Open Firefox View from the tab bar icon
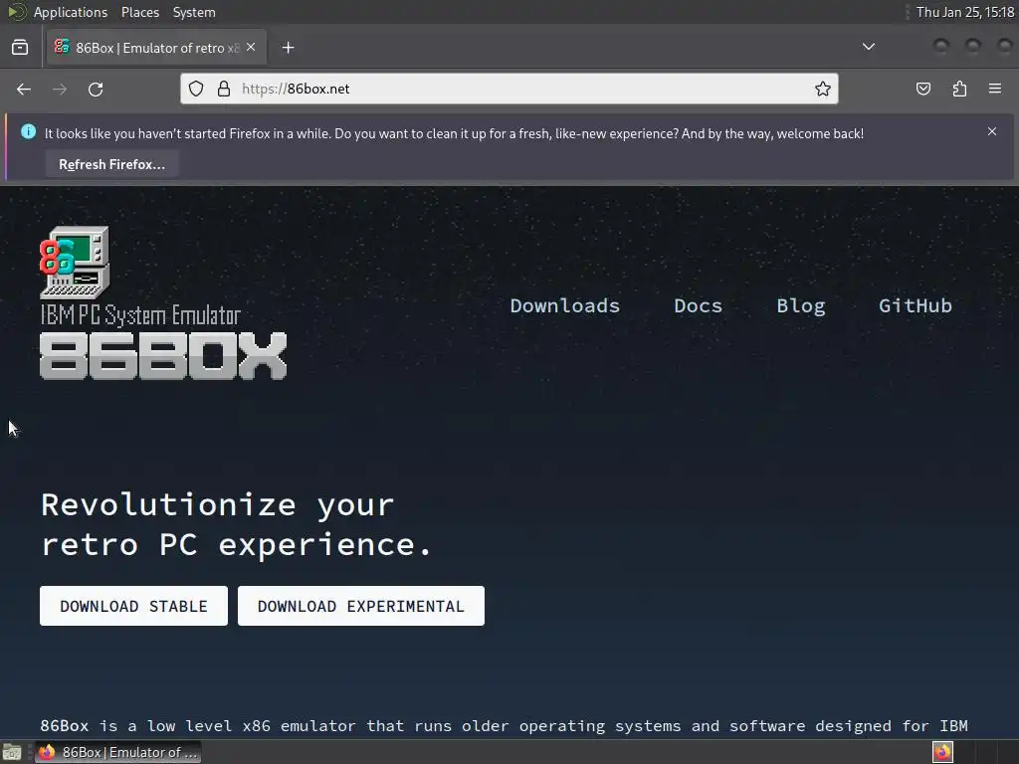Screen dimensions: 1019x764 tap(20, 48)
